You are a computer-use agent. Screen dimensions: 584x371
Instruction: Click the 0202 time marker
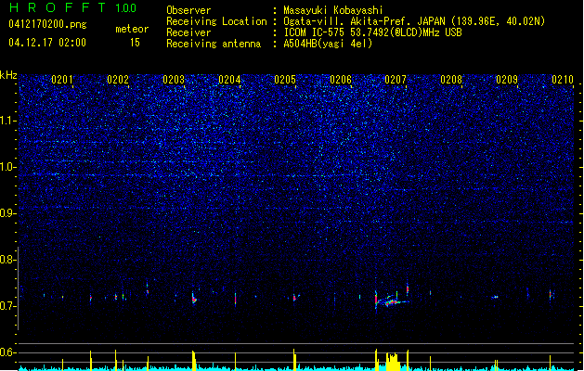118,80
